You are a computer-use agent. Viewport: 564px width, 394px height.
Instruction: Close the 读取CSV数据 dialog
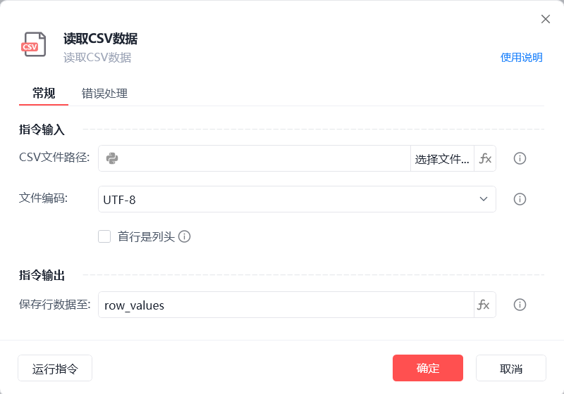click(545, 19)
